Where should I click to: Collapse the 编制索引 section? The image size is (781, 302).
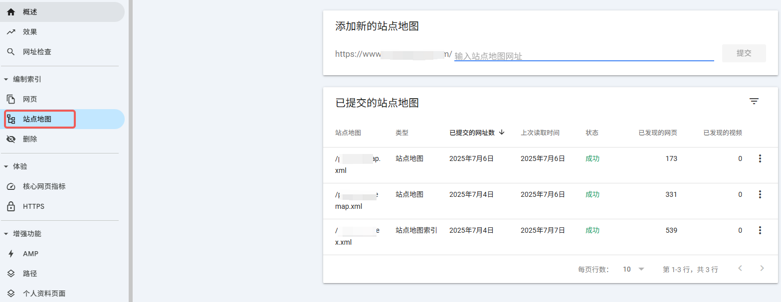click(7, 79)
